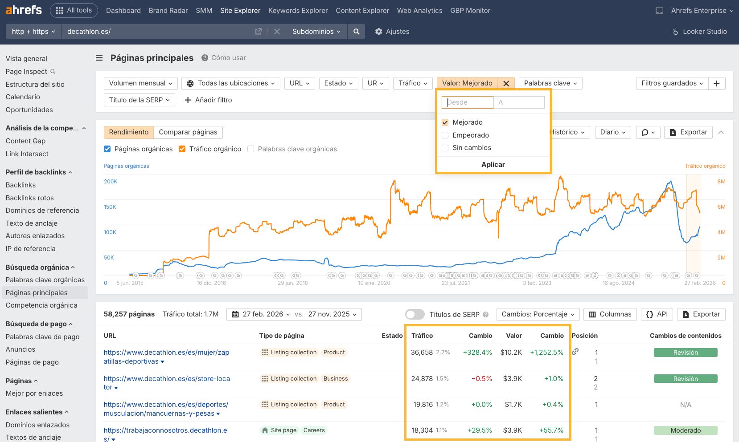Open the Subdominios scope dropdown

click(316, 32)
